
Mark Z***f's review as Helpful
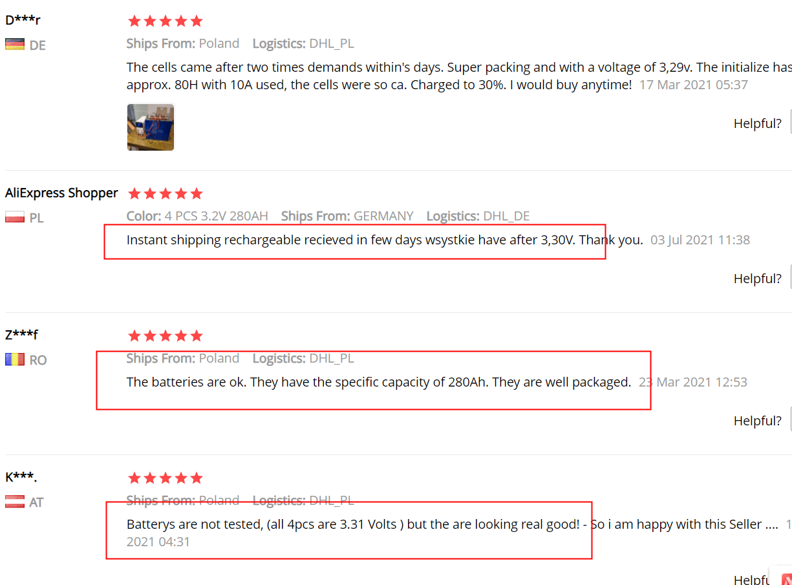[757, 421]
